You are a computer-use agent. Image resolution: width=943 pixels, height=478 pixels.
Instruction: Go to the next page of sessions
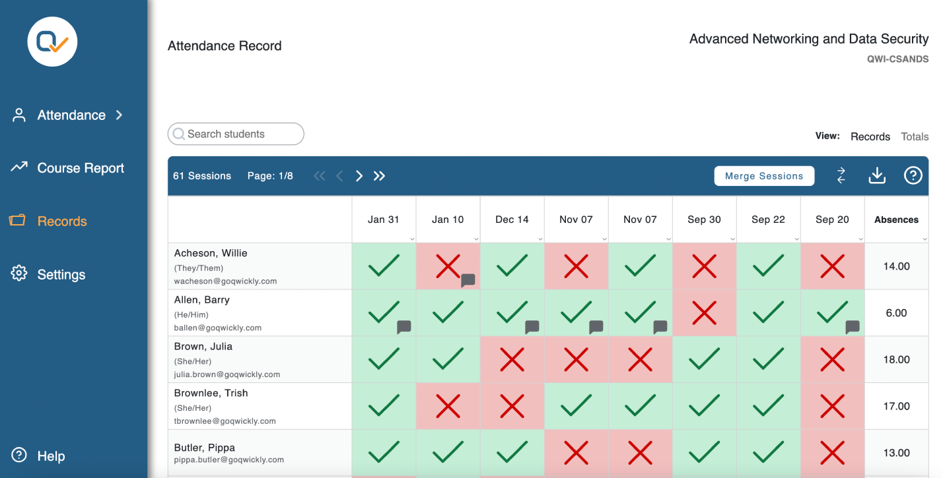click(359, 176)
